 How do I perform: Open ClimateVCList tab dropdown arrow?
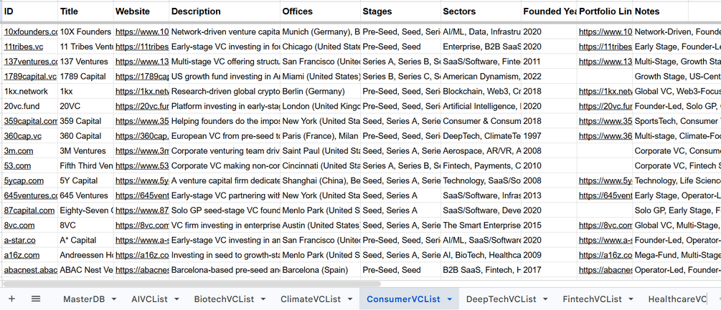350,299
